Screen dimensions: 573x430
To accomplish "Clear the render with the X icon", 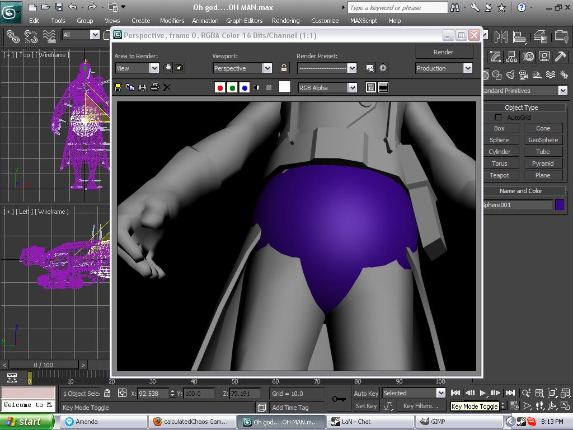I will click(x=167, y=87).
